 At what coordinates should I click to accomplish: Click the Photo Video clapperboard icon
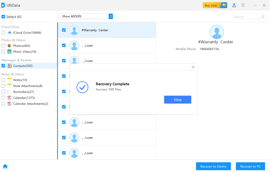[x=9, y=52]
